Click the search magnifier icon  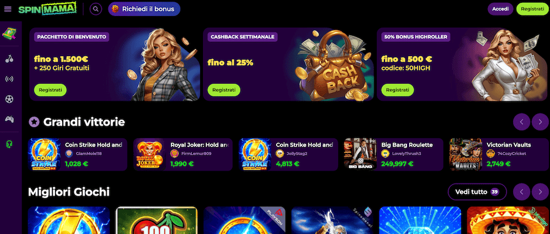pos(96,9)
